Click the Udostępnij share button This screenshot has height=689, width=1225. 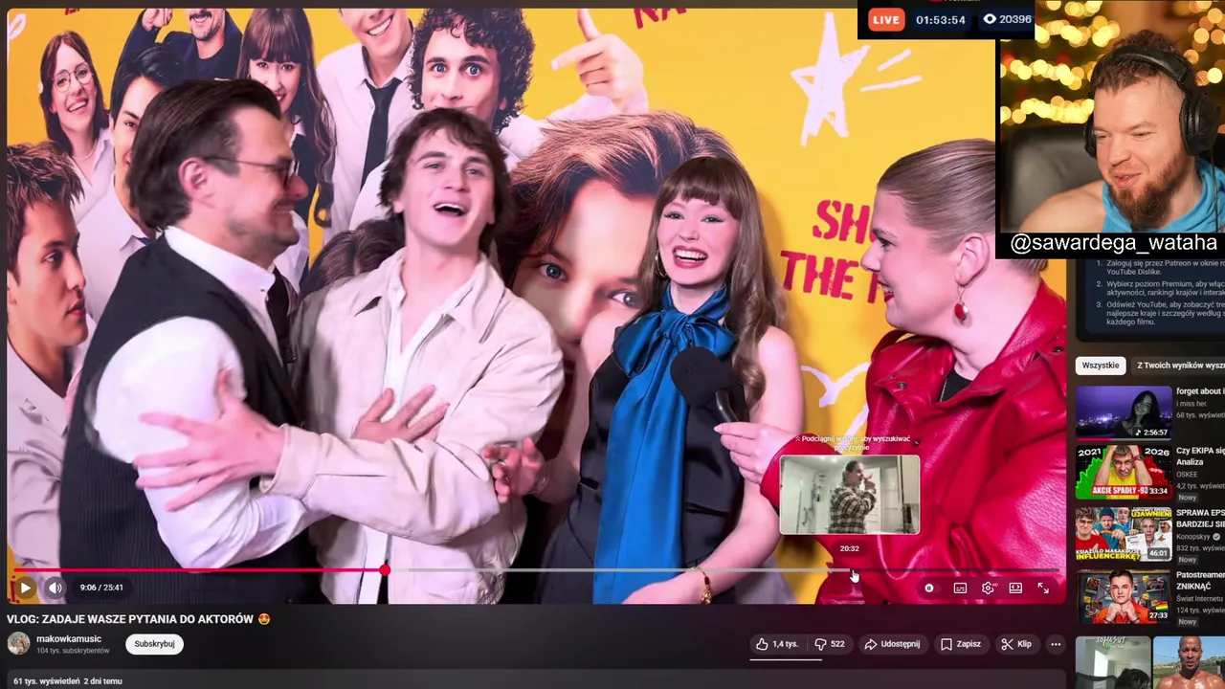pyautogui.click(x=892, y=644)
